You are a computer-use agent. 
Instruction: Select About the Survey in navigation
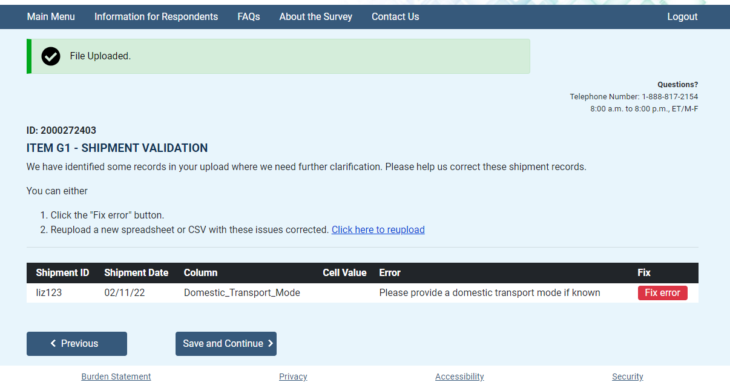(315, 17)
